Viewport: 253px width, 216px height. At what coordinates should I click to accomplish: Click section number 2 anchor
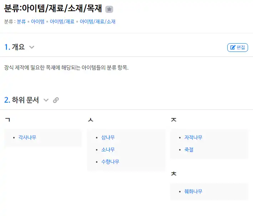7,100
